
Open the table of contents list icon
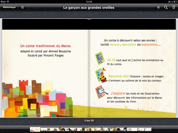pos(22,7)
